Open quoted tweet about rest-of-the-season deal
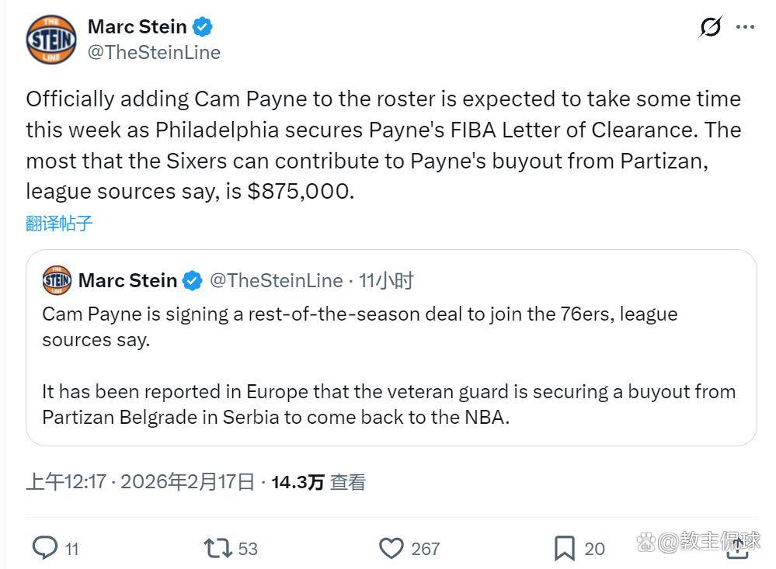This screenshot has width=776, height=569. click(x=388, y=365)
